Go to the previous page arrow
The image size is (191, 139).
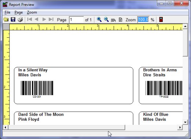point(36,19)
